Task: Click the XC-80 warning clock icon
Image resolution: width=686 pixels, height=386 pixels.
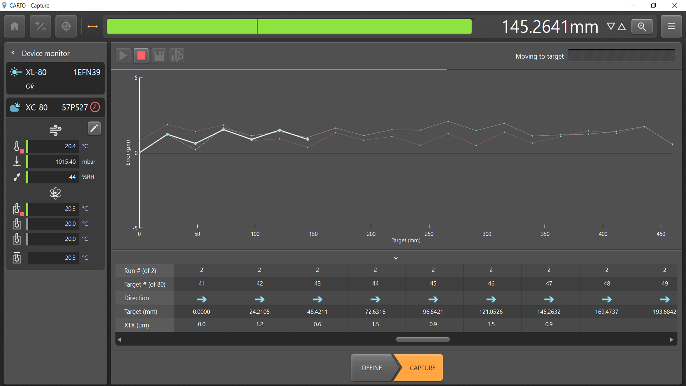Action: tap(95, 107)
